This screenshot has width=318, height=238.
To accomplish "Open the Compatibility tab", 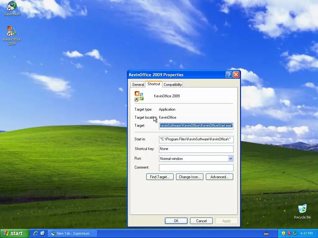I will tap(173, 85).
